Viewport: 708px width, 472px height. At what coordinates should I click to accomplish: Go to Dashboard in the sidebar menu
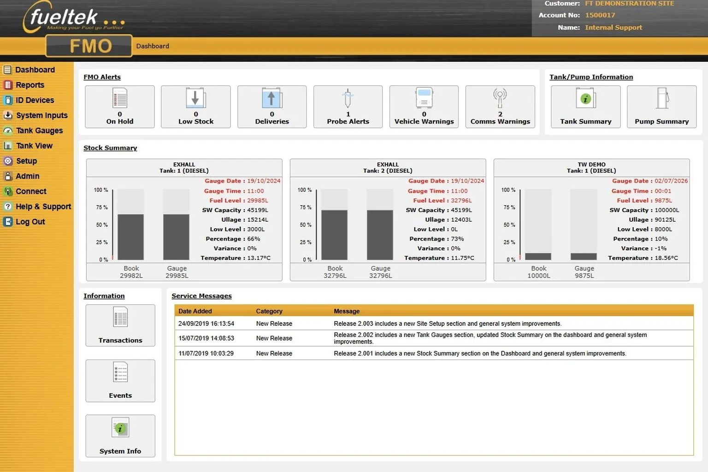pos(35,70)
